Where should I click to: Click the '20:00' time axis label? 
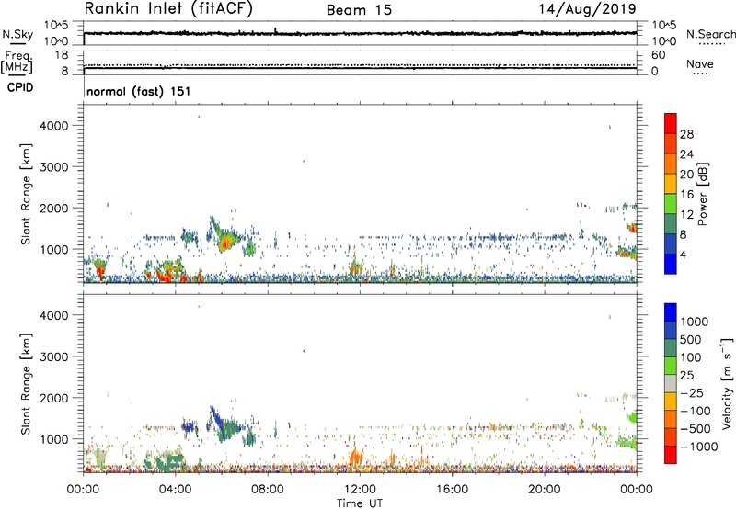click(544, 490)
